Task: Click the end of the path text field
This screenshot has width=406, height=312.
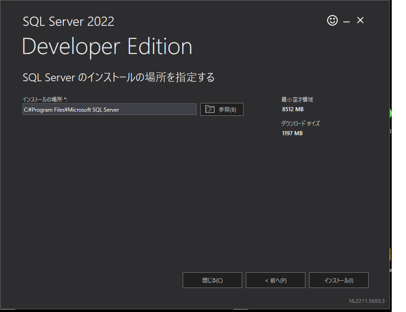Action: [x=191, y=109]
